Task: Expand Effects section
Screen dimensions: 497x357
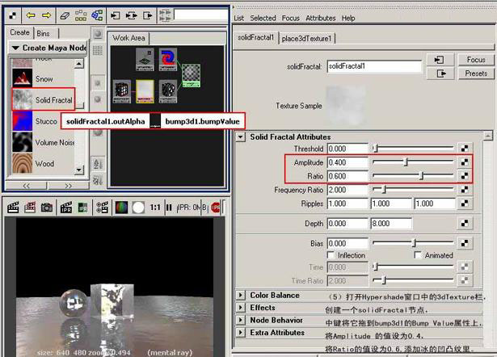Action: point(241,308)
